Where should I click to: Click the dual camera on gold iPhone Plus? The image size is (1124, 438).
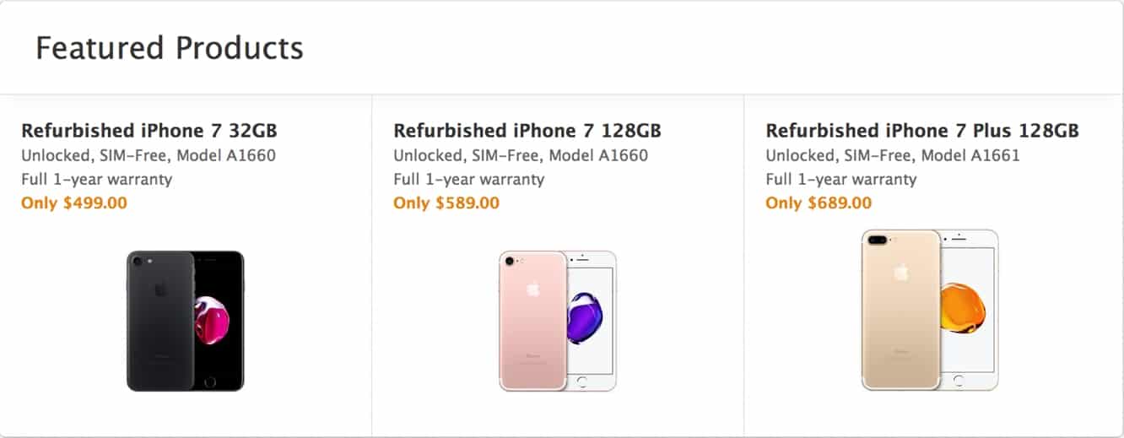click(x=877, y=241)
